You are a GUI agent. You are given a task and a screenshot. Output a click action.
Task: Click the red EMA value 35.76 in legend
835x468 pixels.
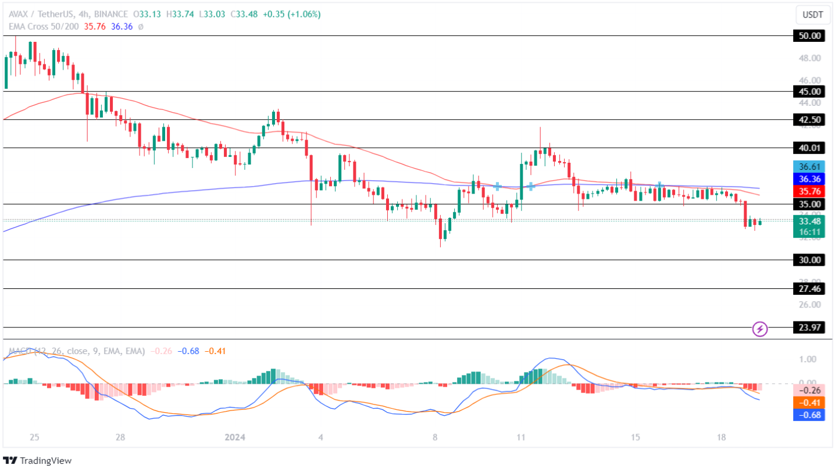[96, 27]
